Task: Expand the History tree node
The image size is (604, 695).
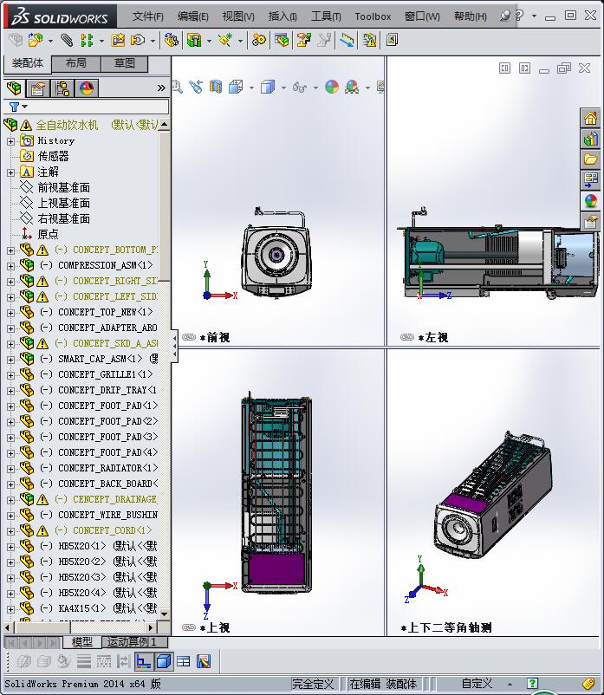Action: click(10, 141)
